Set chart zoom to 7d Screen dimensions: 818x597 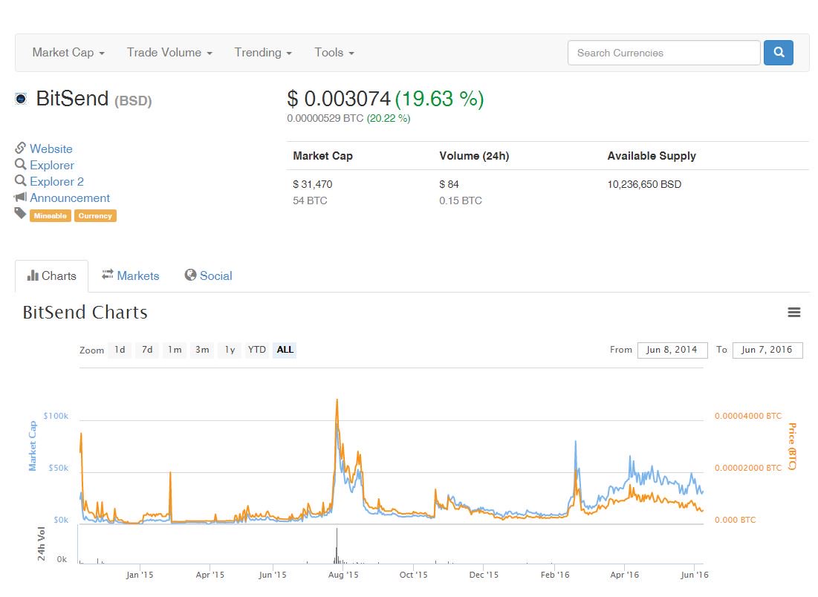[x=147, y=350]
